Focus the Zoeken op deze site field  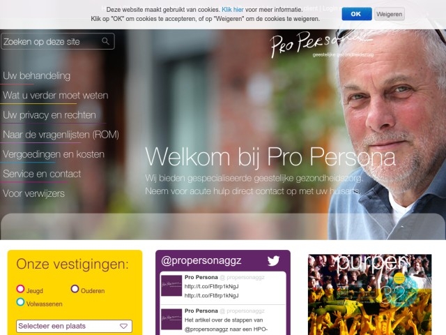(58, 41)
